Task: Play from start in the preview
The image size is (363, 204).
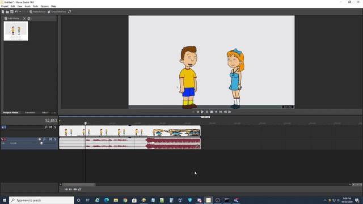Action: tap(198, 112)
